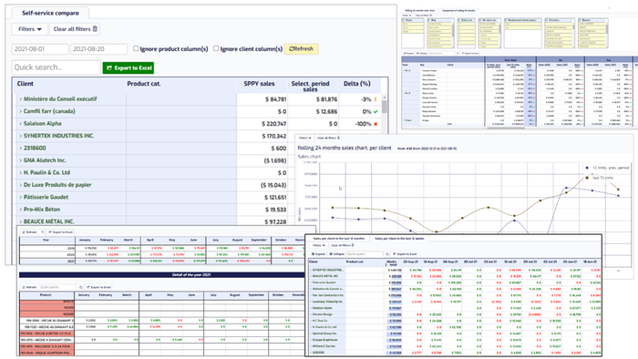
Task: Tick the Ignore client column(s) checkbox
Action: (x=216, y=48)
